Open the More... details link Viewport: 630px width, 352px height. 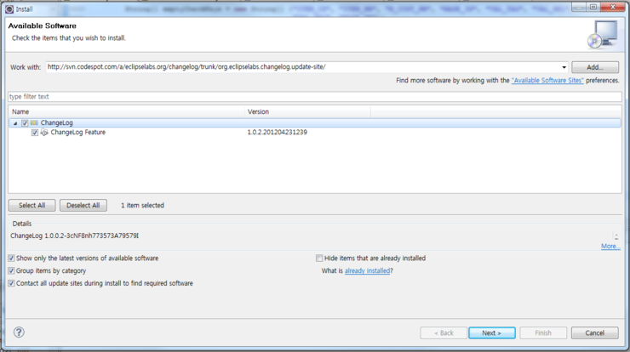tap(610, 246)
